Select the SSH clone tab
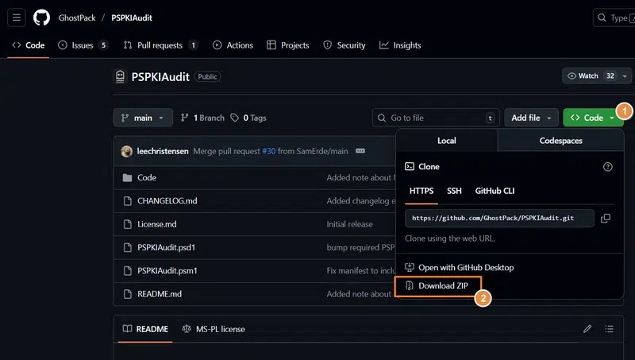This screenshot has width=635, height=360. [454, 191]
